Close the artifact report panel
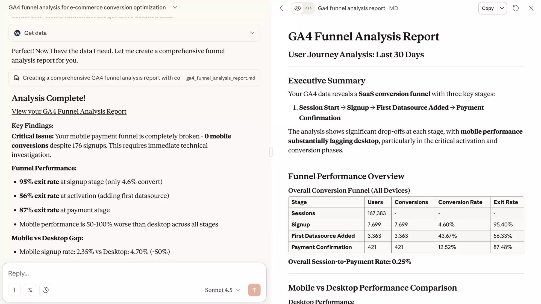The height and width of the screenshot is (304, 541). pos(531,8)
